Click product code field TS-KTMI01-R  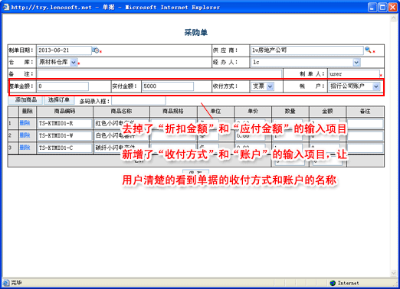click(x=64, y=124)
